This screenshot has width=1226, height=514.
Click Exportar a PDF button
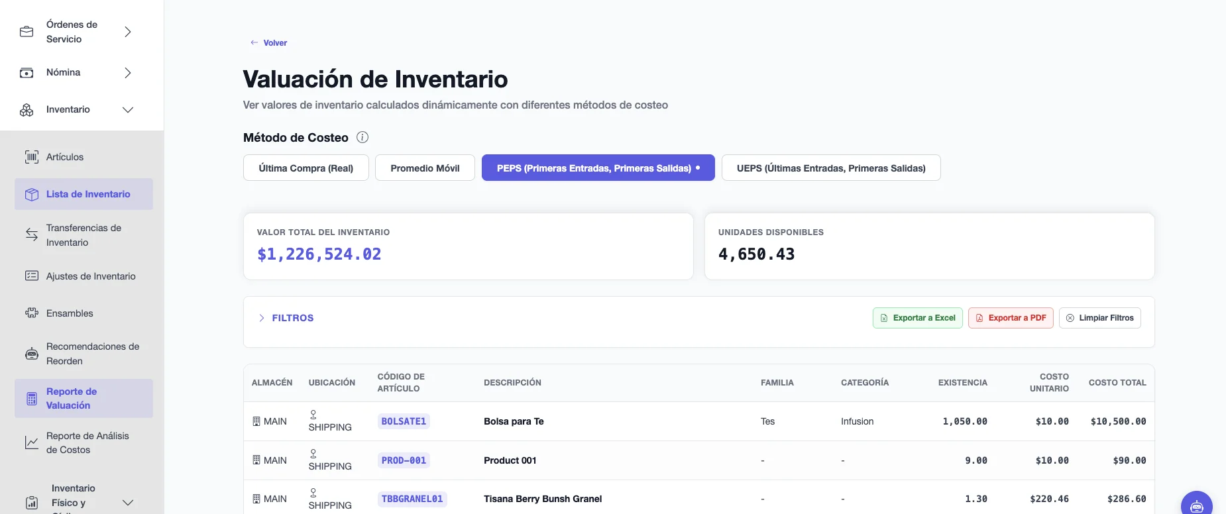(x=1011, y=318)
